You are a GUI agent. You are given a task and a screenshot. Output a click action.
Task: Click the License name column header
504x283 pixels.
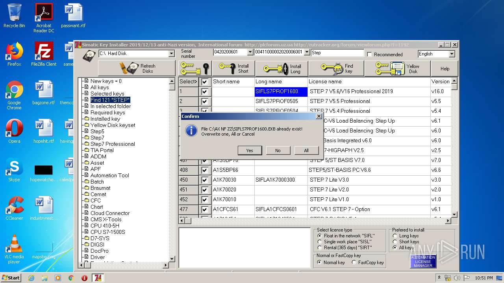click(x=369, y=82)
